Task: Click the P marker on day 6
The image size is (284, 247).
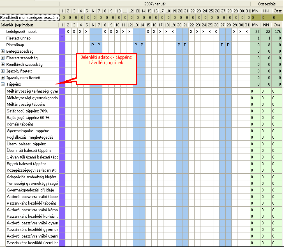Action: pyautogui.click(x=92, y=44)
